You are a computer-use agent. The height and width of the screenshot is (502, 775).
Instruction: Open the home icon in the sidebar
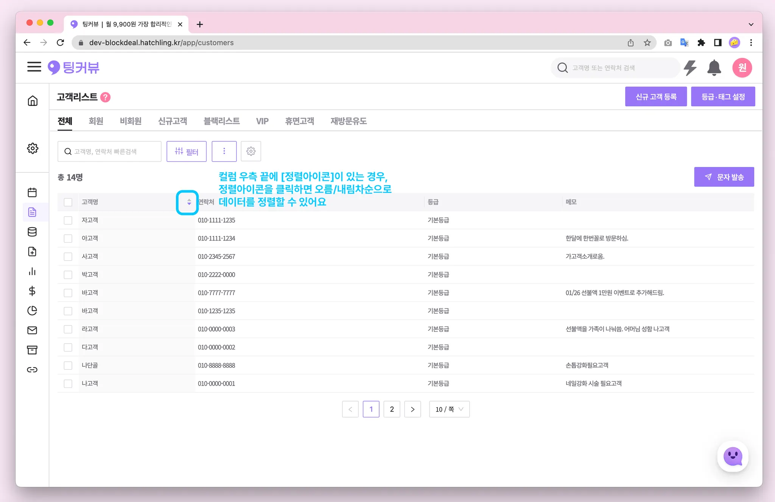tap(33, 101)
